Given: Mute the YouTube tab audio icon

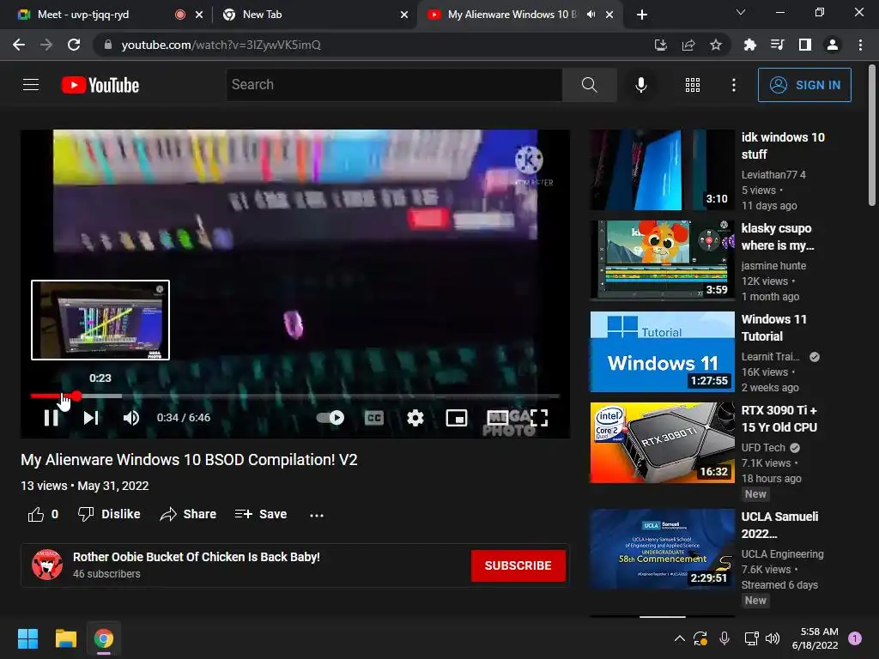Looking at the screenshot, I should point(591,15).
